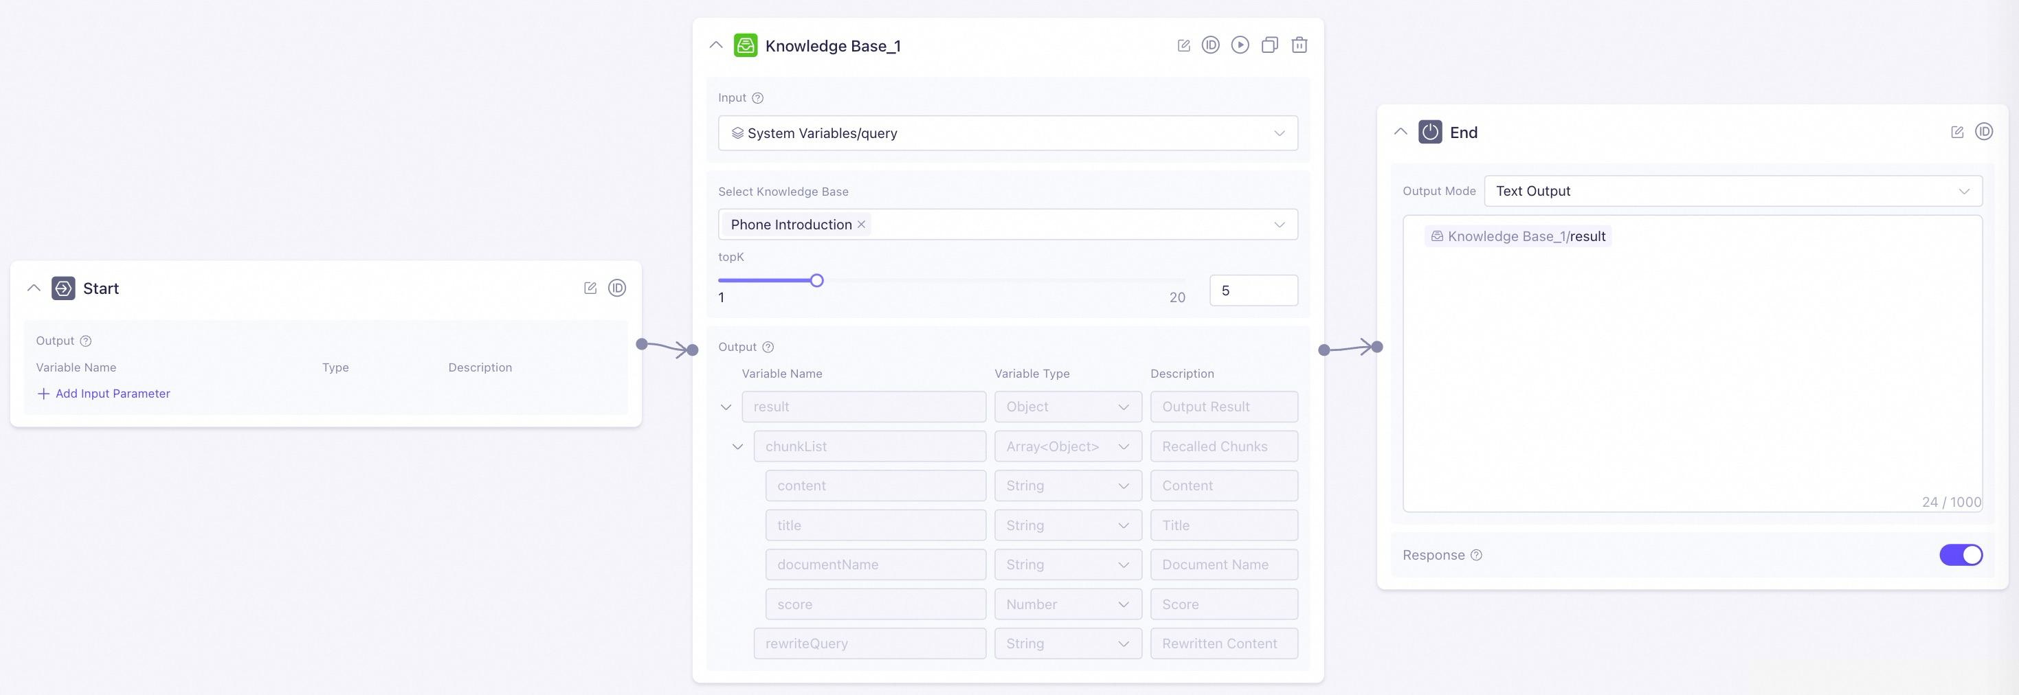This screenshot has height=695, width=2019.
Task: Click the content variable name field
Action: (x=875, y=486)
